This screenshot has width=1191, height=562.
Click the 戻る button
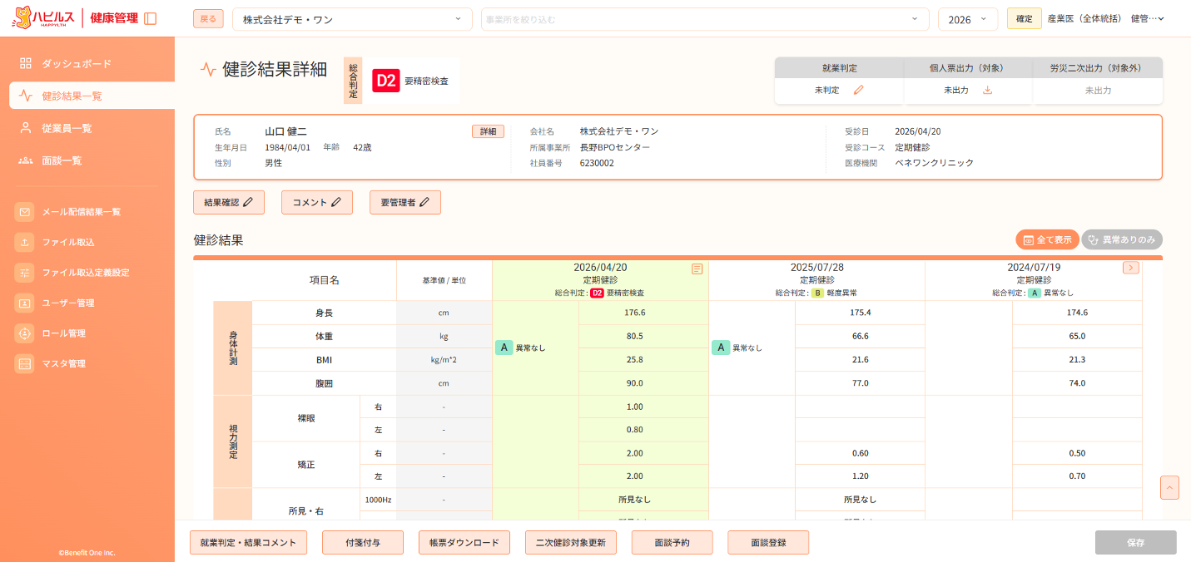tap(208, 19)
